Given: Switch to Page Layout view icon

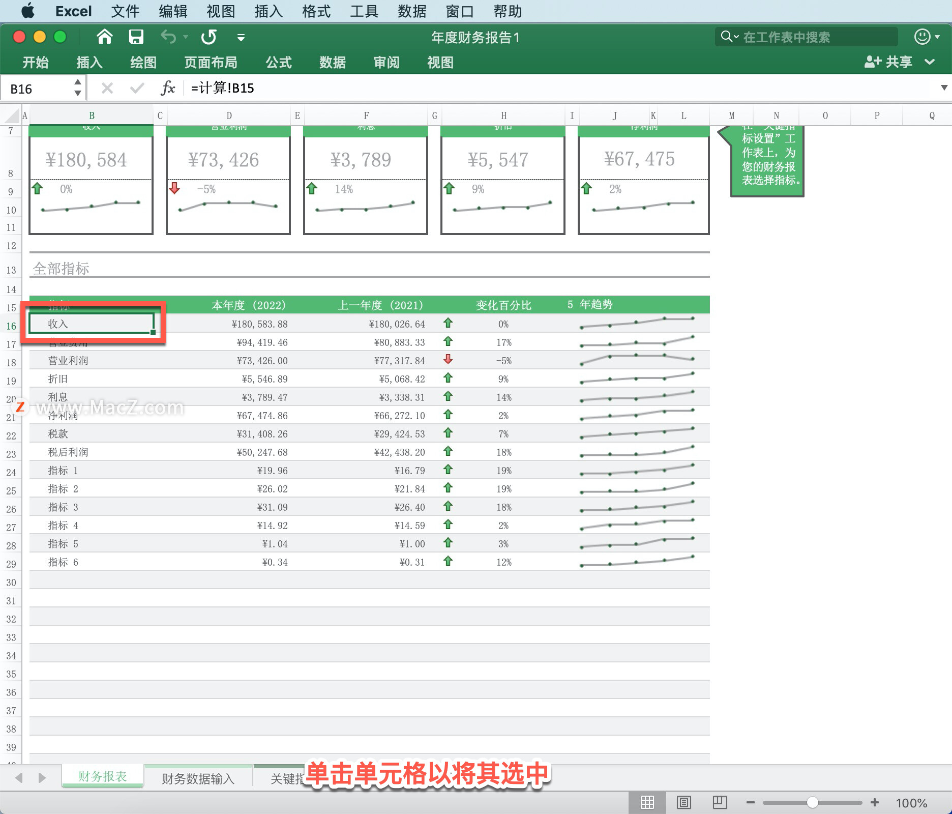Looking at the screenshot, I should point(683,802).
